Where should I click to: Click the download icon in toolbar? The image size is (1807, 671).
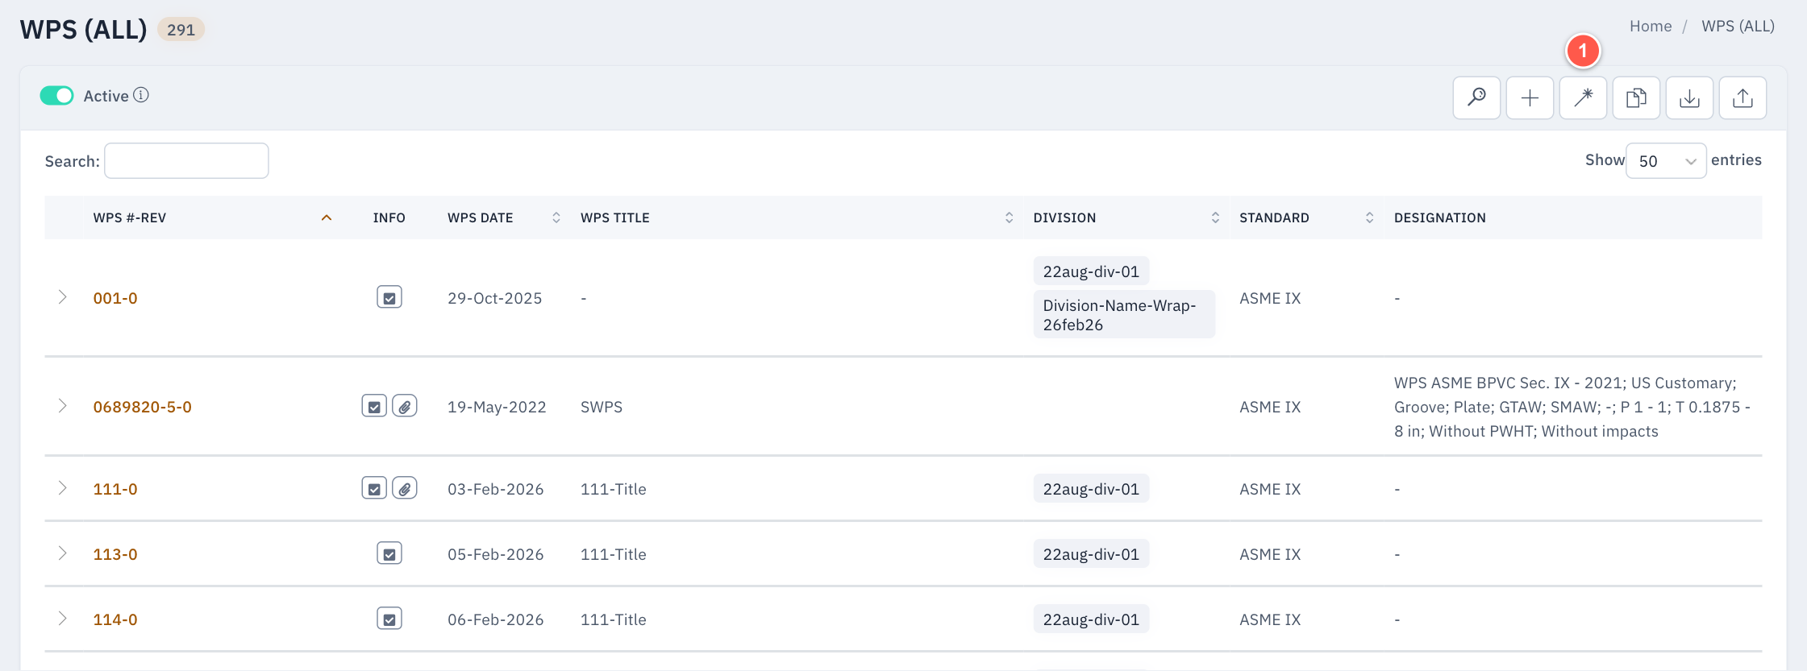(1689, 97)
